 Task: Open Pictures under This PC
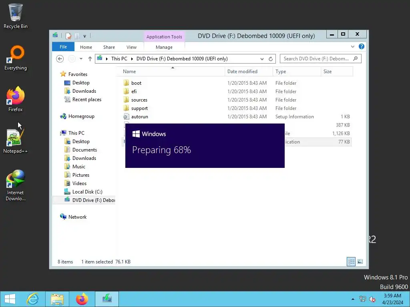click(80, 175)
